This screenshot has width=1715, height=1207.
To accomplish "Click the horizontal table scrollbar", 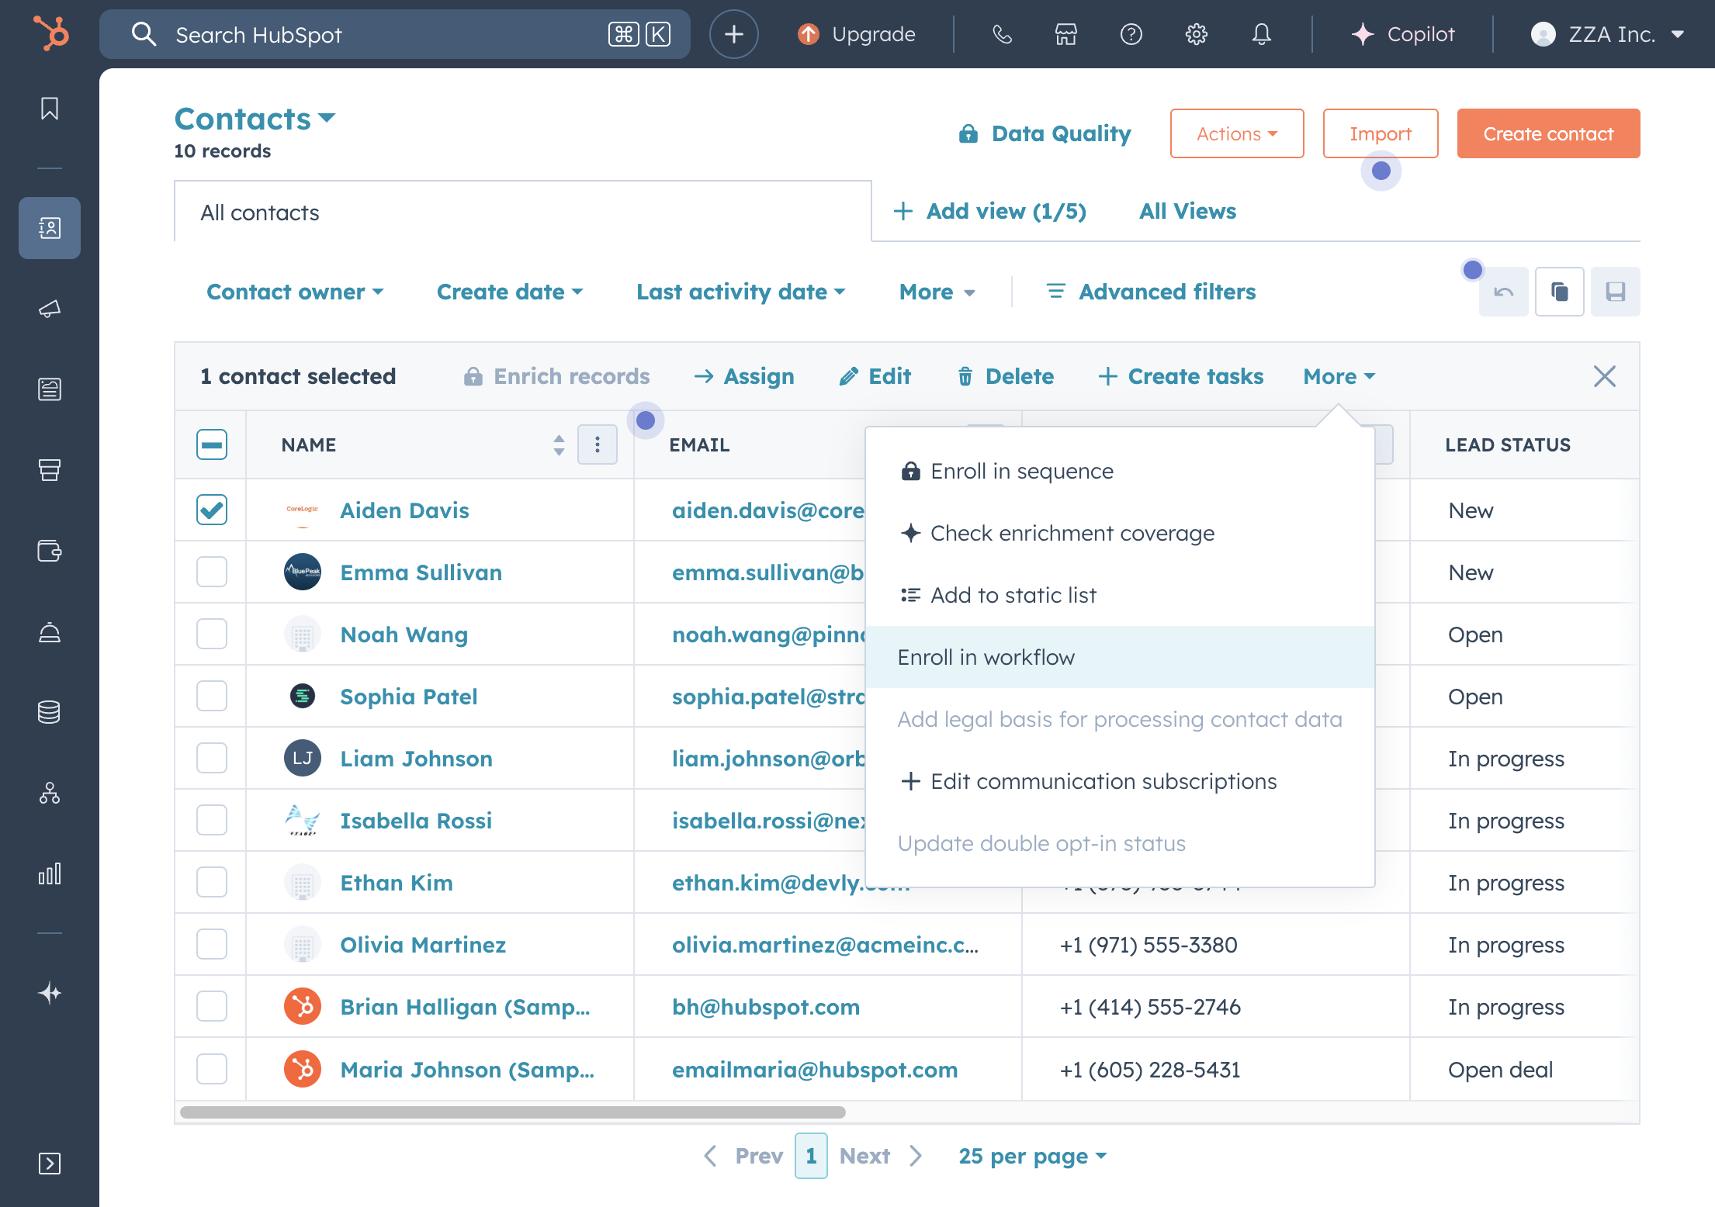I will click(512, 1112).
